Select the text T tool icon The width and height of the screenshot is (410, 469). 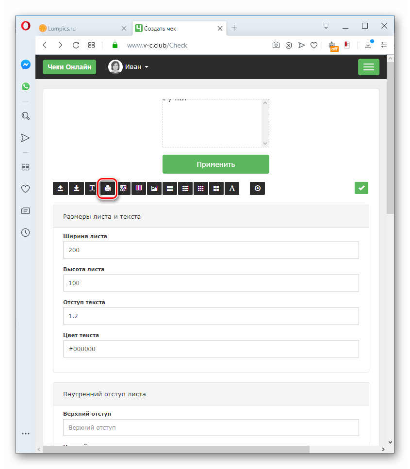92,189
